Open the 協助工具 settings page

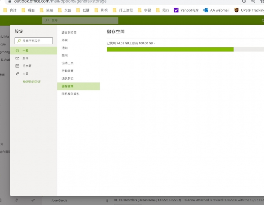[78, 63]
